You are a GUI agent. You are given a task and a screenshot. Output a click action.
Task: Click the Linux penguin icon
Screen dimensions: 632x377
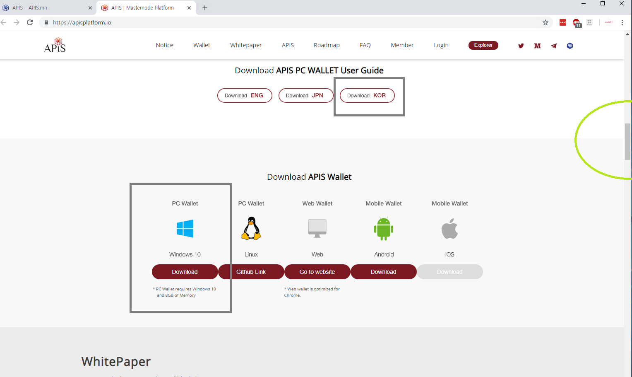coord(251,228)
